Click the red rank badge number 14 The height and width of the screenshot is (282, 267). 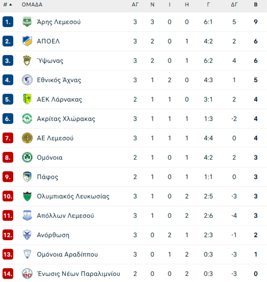click(x=8, y=274)
